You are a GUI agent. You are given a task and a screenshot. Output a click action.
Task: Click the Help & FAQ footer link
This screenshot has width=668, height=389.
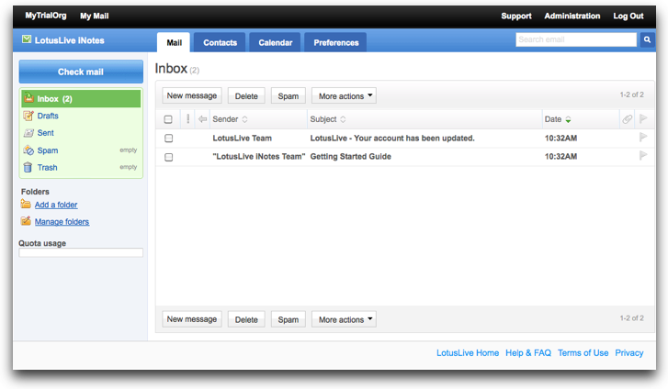[527, 353]
